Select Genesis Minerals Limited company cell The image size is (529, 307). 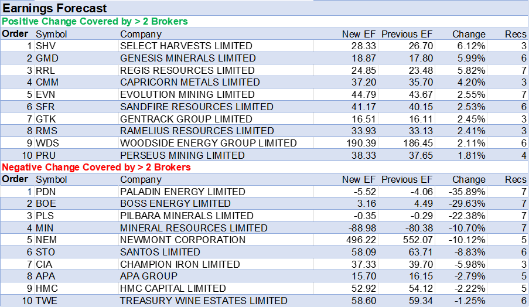(187, 59)
